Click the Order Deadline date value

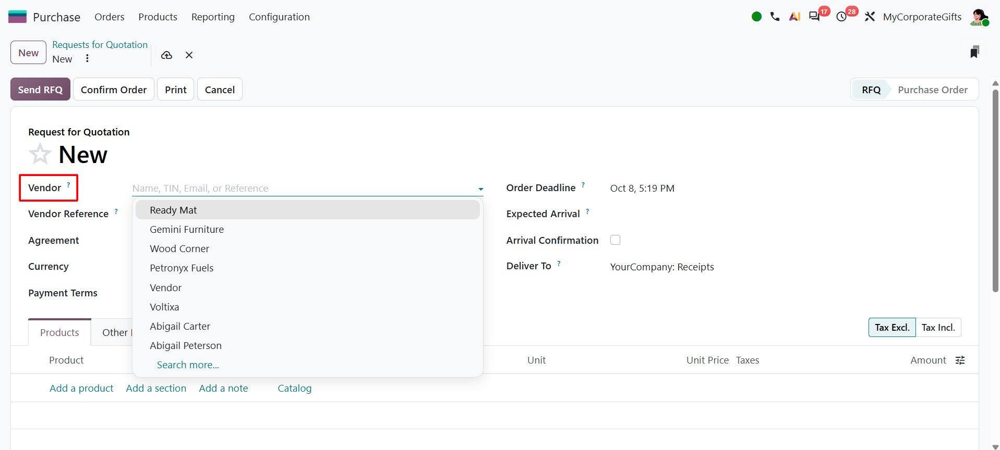pyautogui.click(x=642, y=188)
